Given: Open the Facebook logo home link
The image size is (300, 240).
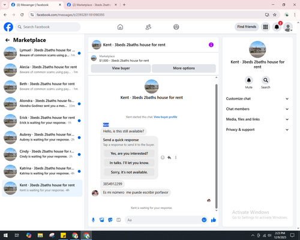Looking at the screenshot, I should [8, 27].
